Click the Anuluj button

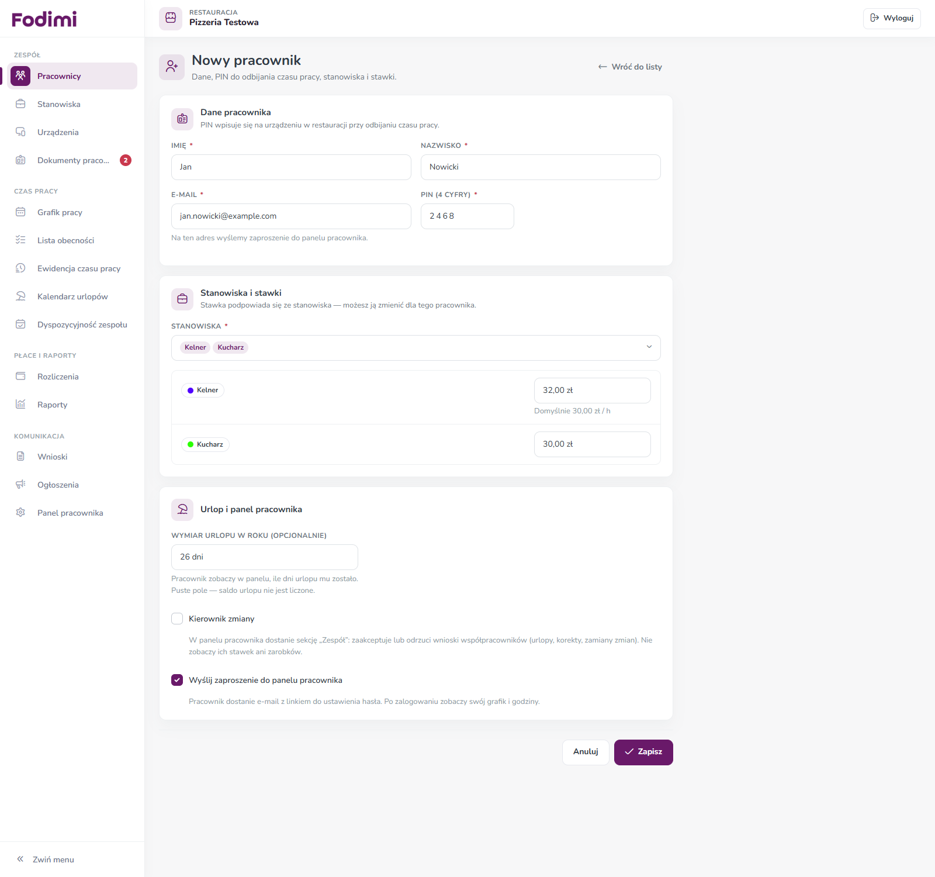click(x=586, y=752)
